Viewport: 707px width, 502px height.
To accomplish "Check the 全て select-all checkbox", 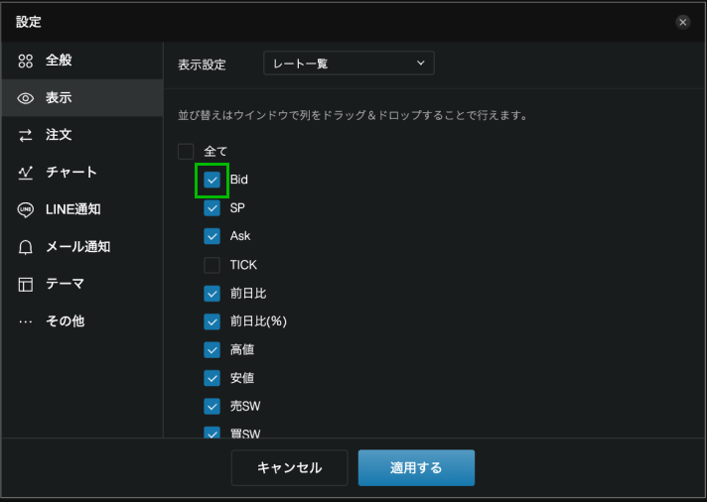I will 186,152.
